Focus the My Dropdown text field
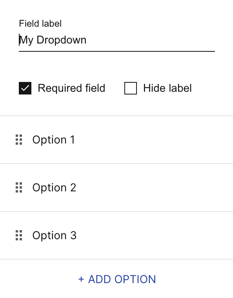Viewport: 233px width, 298px height. click(117, 40)
